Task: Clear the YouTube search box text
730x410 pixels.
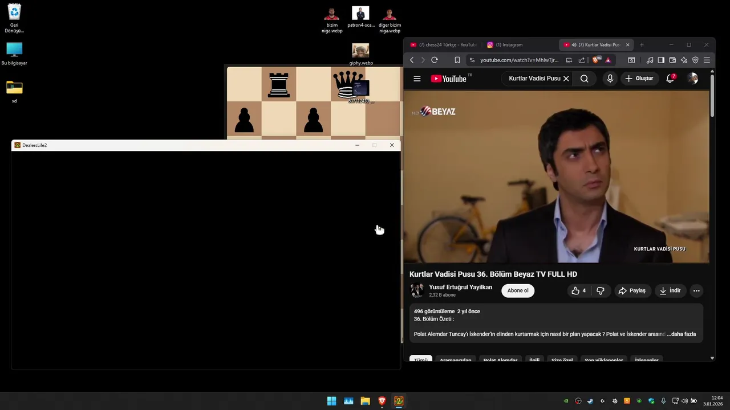Action: click(x=566, y=79)
